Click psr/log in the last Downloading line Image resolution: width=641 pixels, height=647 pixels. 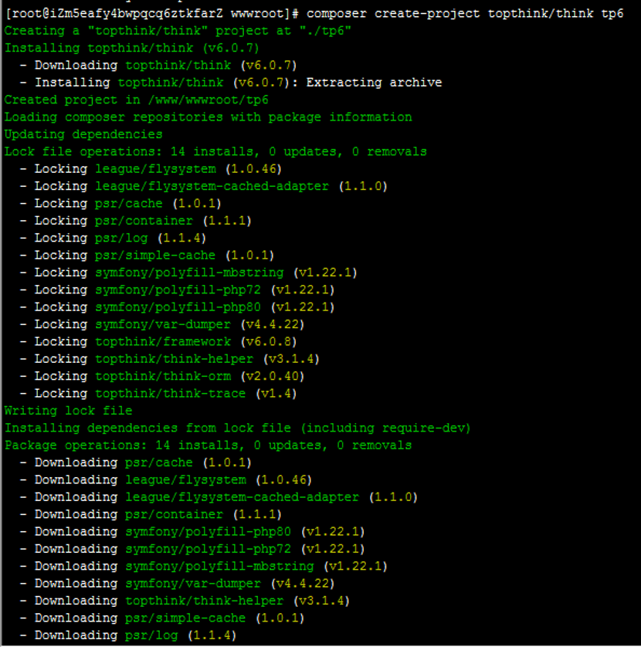click(x=151, y=635)
